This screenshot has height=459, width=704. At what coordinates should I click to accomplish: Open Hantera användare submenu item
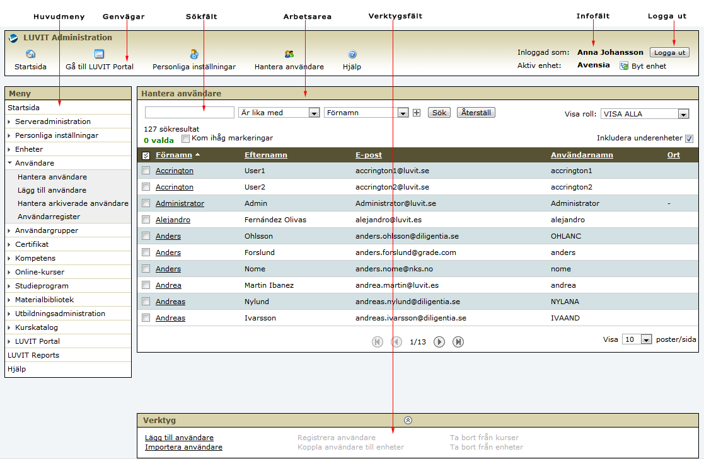[x=52, y=177]
